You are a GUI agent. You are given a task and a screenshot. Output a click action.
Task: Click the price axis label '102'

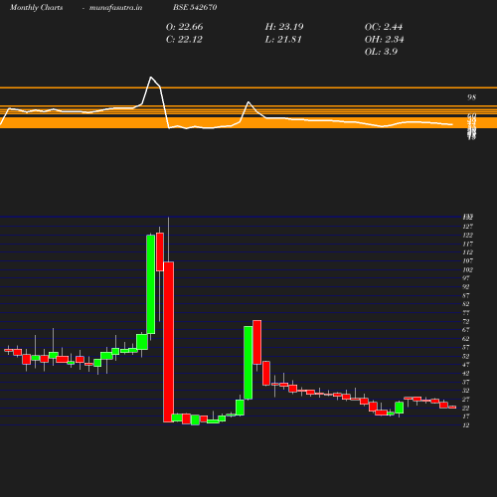(x=468, y=269)
